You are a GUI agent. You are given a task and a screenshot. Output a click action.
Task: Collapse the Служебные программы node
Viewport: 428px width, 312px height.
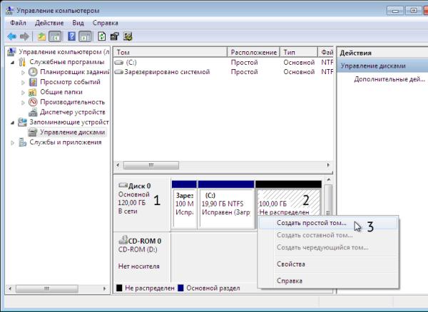tap(12, 62)
